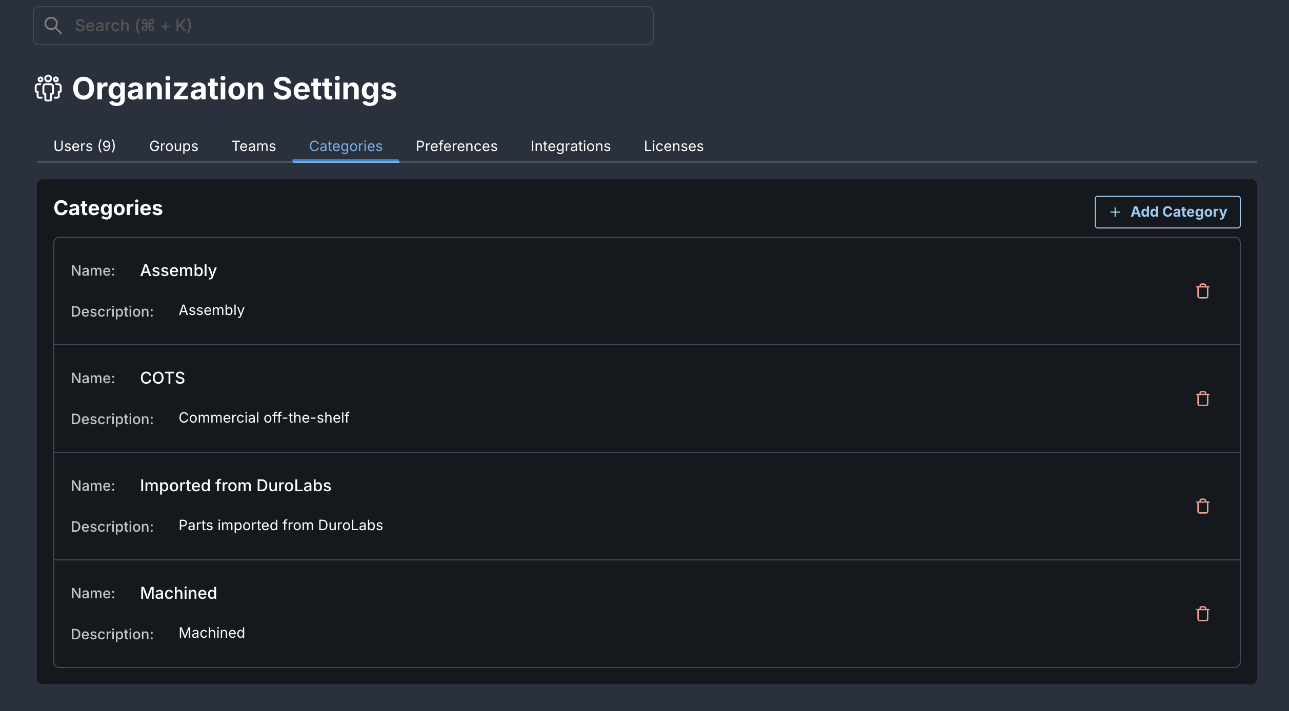Click the Machined category name

[x=178, y=593]
